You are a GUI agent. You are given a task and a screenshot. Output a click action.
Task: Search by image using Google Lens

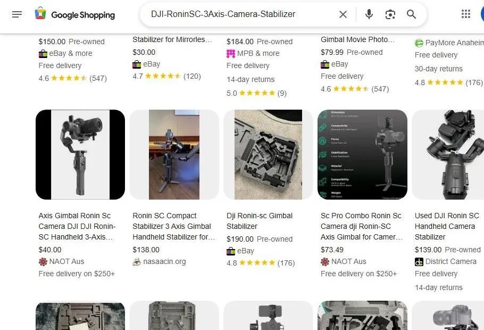pyautogui.click(x=390, y=14)
